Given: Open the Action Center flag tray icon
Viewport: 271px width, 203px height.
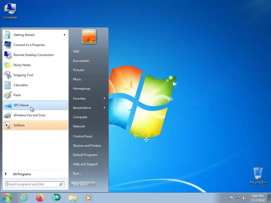Looking at the screenshot, I should pyautogui.click(x=231, y=198).
